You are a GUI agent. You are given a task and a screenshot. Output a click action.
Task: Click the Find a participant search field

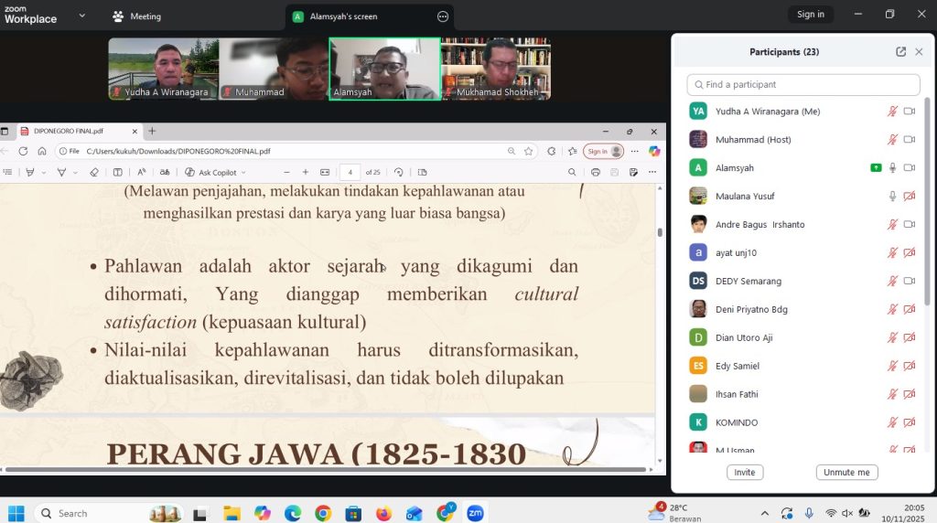tap(803, 85)
